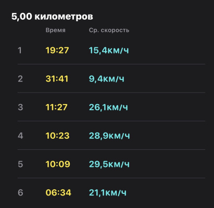The image size is (214, 208).
Task: Click the Время column header
Action: [56, 30]
